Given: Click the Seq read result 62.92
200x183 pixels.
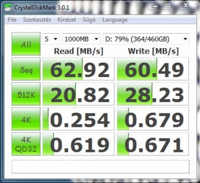Looking at the screenshot, I should 78,69.
